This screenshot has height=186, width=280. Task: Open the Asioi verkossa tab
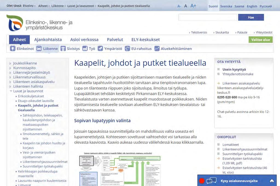click(84, 40)
